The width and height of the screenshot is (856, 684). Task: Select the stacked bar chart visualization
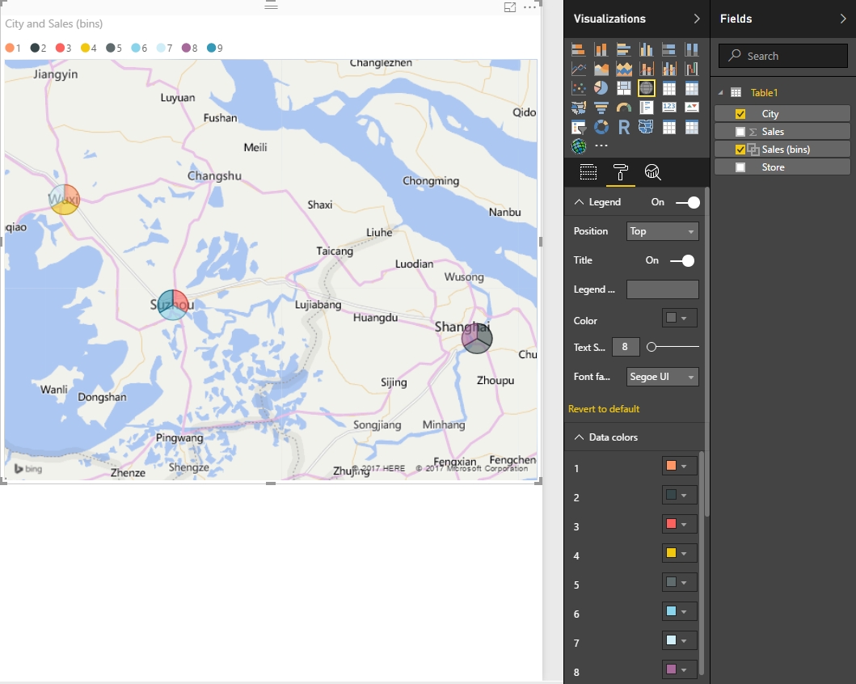pos(578,49)
